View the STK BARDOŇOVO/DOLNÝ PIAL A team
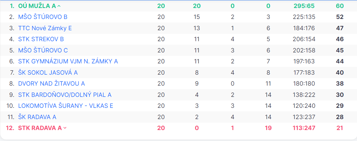Screen dimensions: 357x141 pos(65,95)
